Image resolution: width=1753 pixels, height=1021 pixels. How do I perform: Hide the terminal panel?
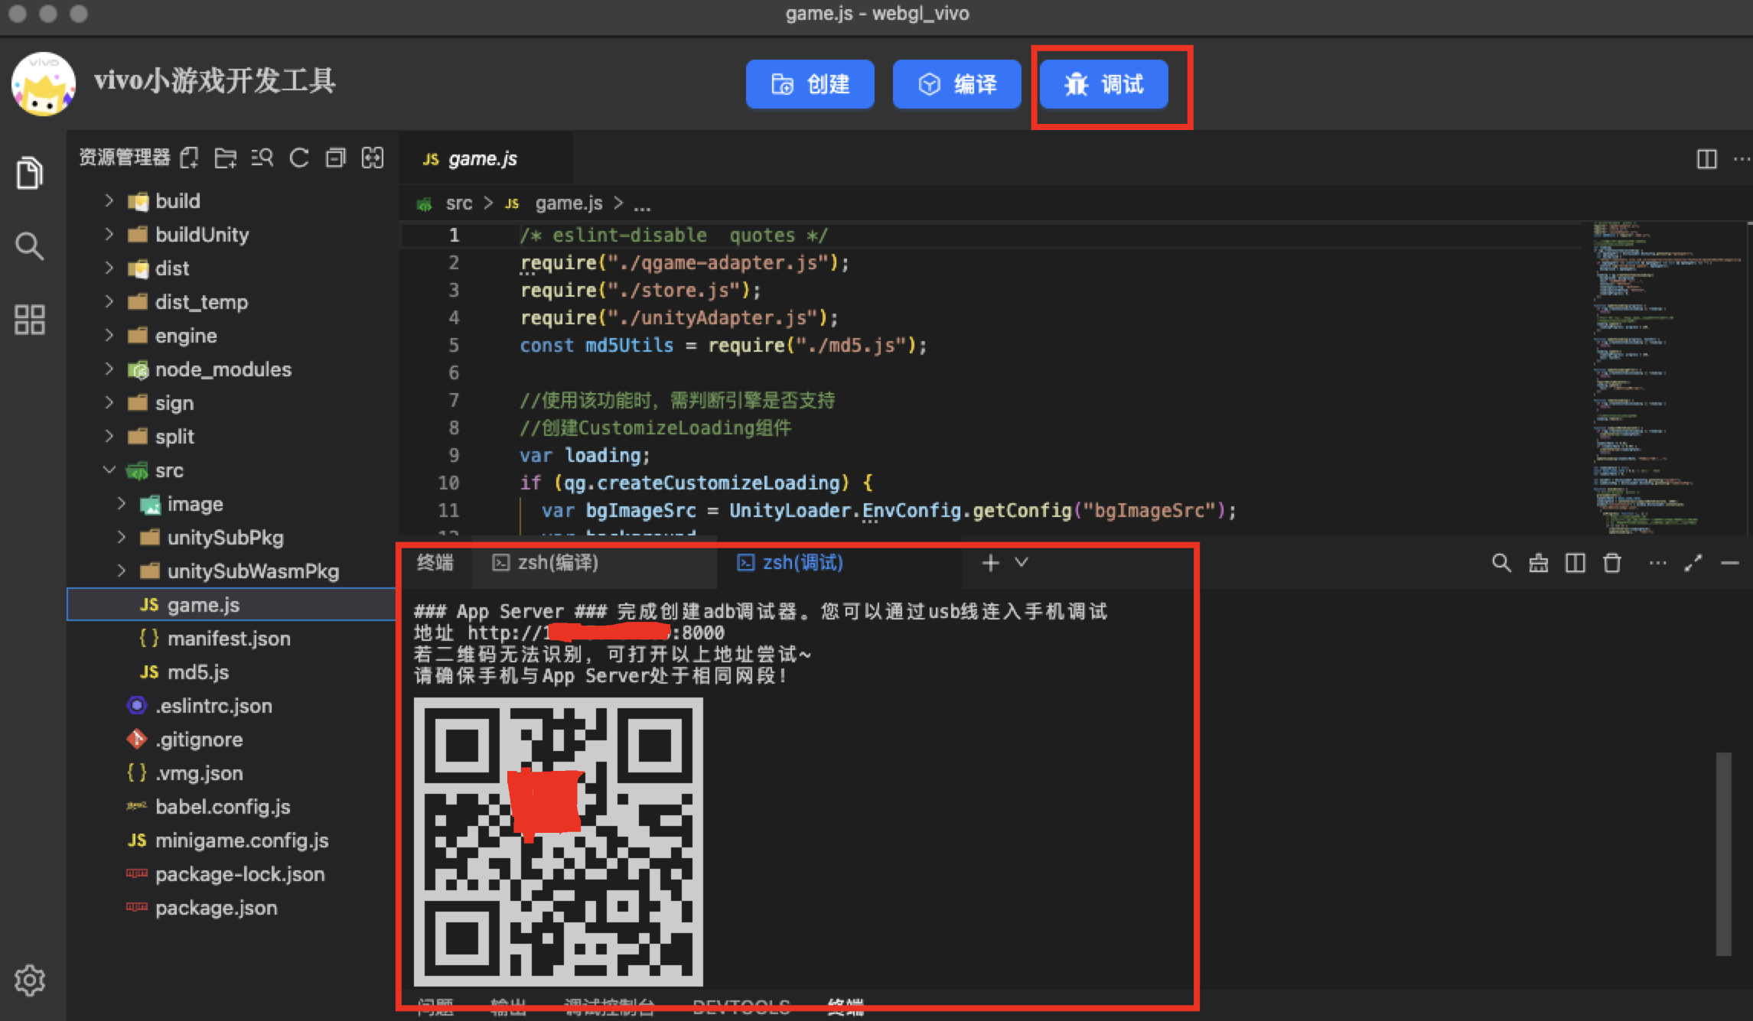[1730, 563]
